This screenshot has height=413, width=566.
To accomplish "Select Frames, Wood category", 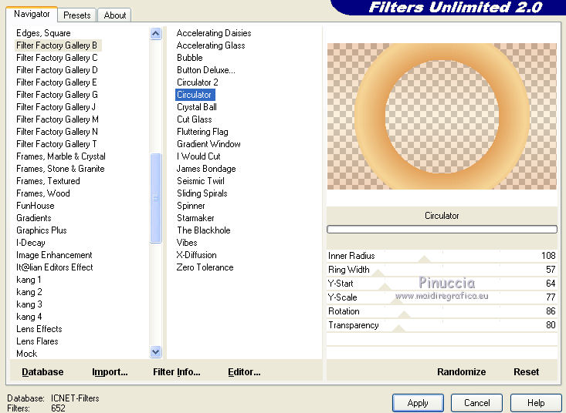I will click(x=43, y=193).
